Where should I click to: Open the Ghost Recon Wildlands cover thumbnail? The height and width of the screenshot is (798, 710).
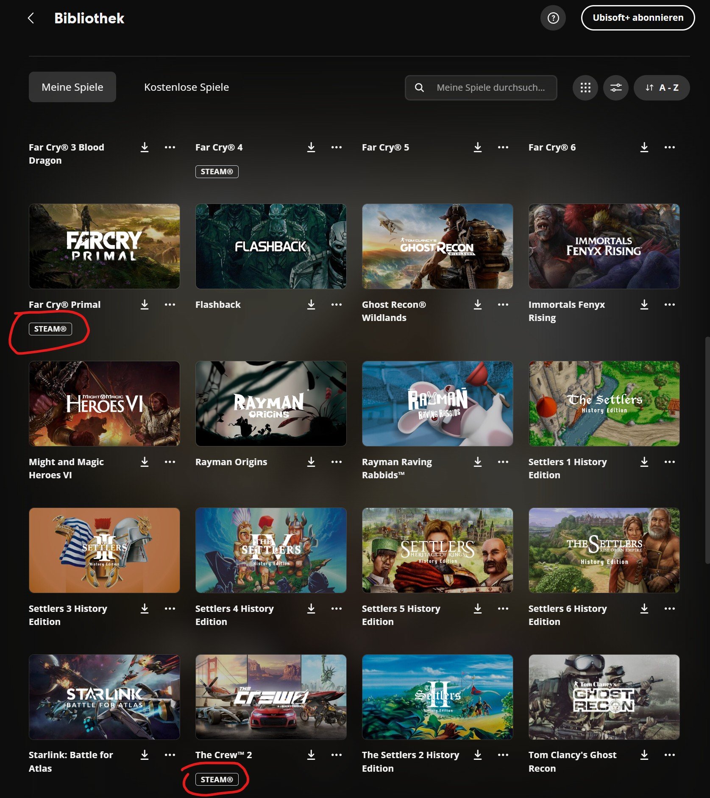point(437,246)
